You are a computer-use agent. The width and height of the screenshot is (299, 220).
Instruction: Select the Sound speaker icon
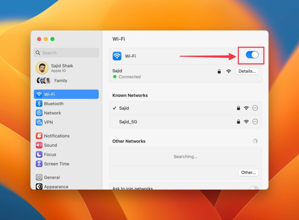tap(39, 145)
